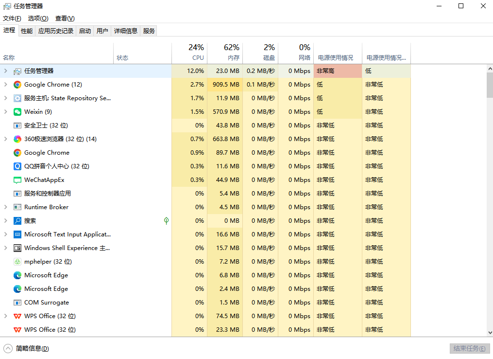Click the 安全卫士 (32 位) icon
Screen dimensions: 493x359
(x=17, y=126)
